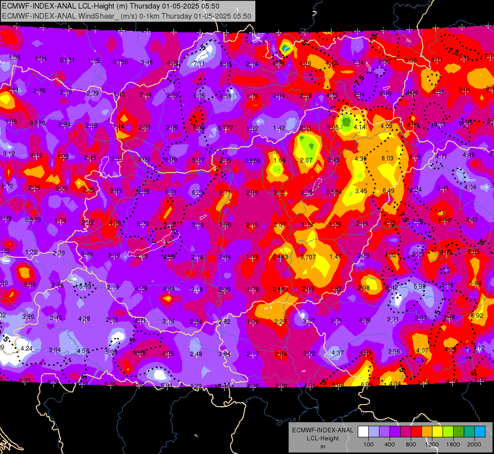Click the unit 'm' in the legend

click(322, 446)
